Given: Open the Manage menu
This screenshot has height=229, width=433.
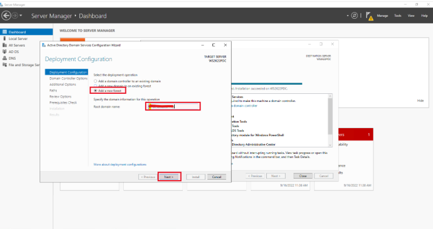Looking at the screenshot, I should (382, 16).
